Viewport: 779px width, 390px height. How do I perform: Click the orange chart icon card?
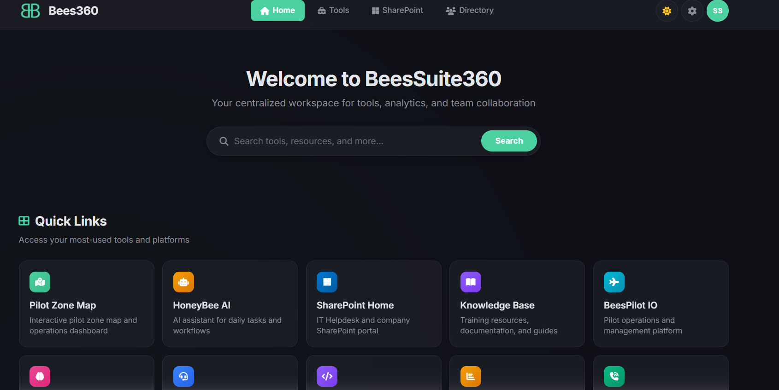point(471,376)
